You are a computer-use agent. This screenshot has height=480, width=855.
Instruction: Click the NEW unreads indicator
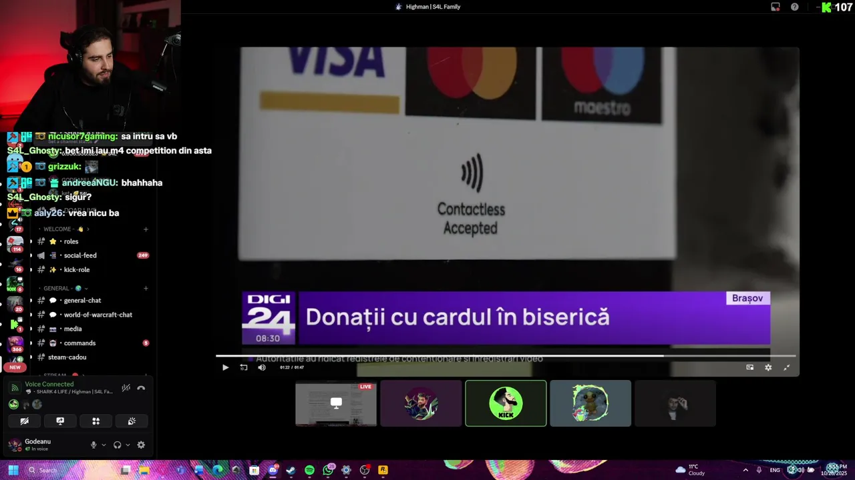[x=15, y=367]
